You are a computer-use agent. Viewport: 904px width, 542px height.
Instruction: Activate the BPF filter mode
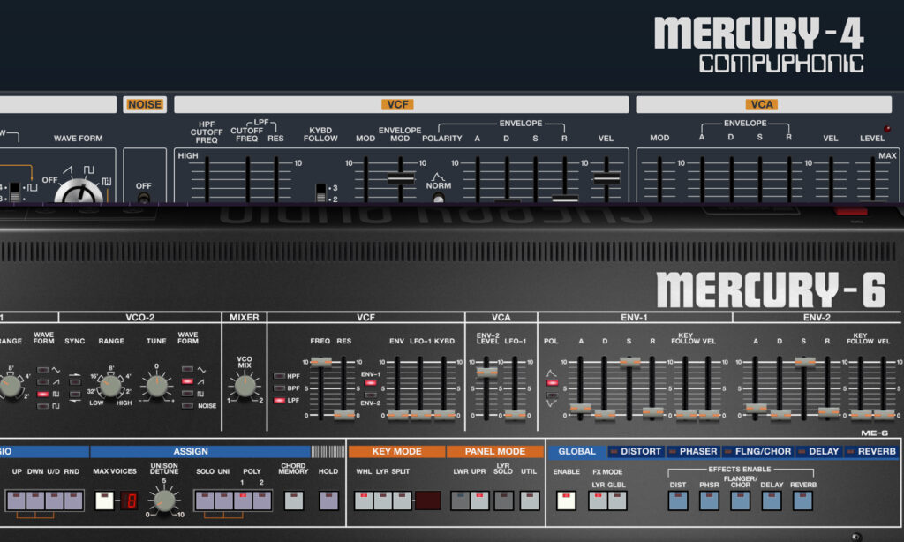pyautogui.click(x=279, y=387)
